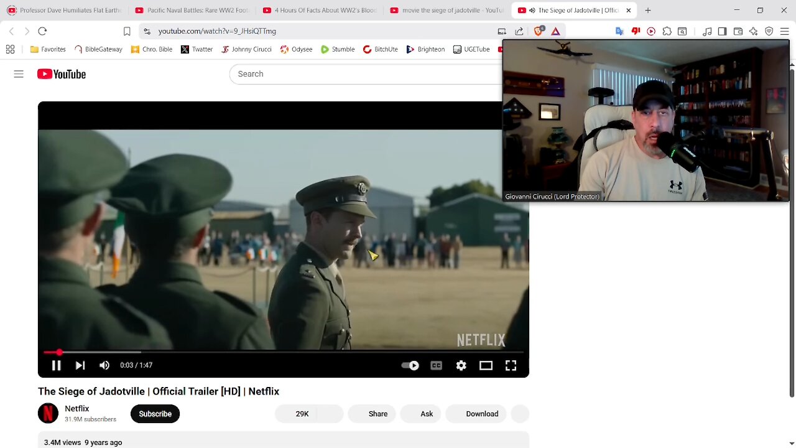Click the 3.4M views 9 years ago text
Screen dimensions: 796x448
pos(83,442)
